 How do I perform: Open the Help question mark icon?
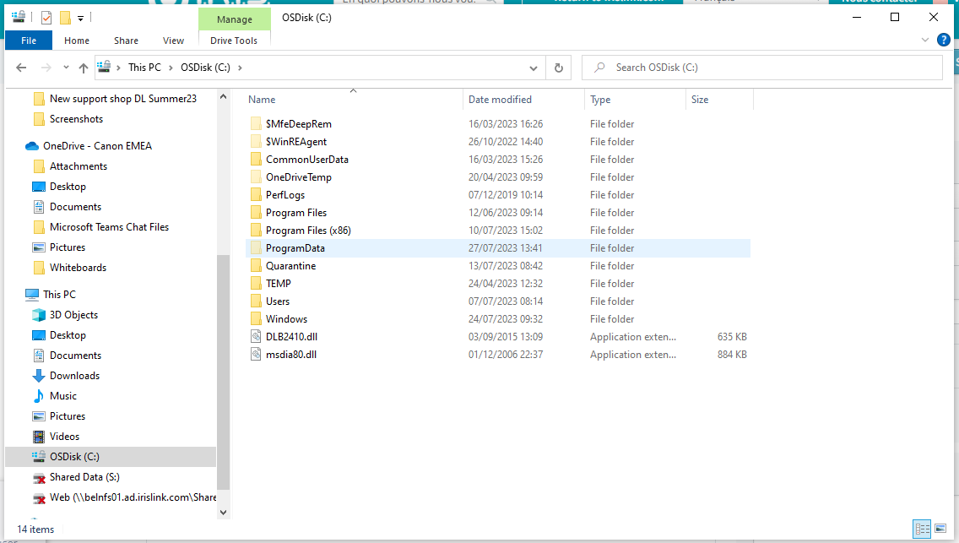pyautogui.click(x=944, y=40)
